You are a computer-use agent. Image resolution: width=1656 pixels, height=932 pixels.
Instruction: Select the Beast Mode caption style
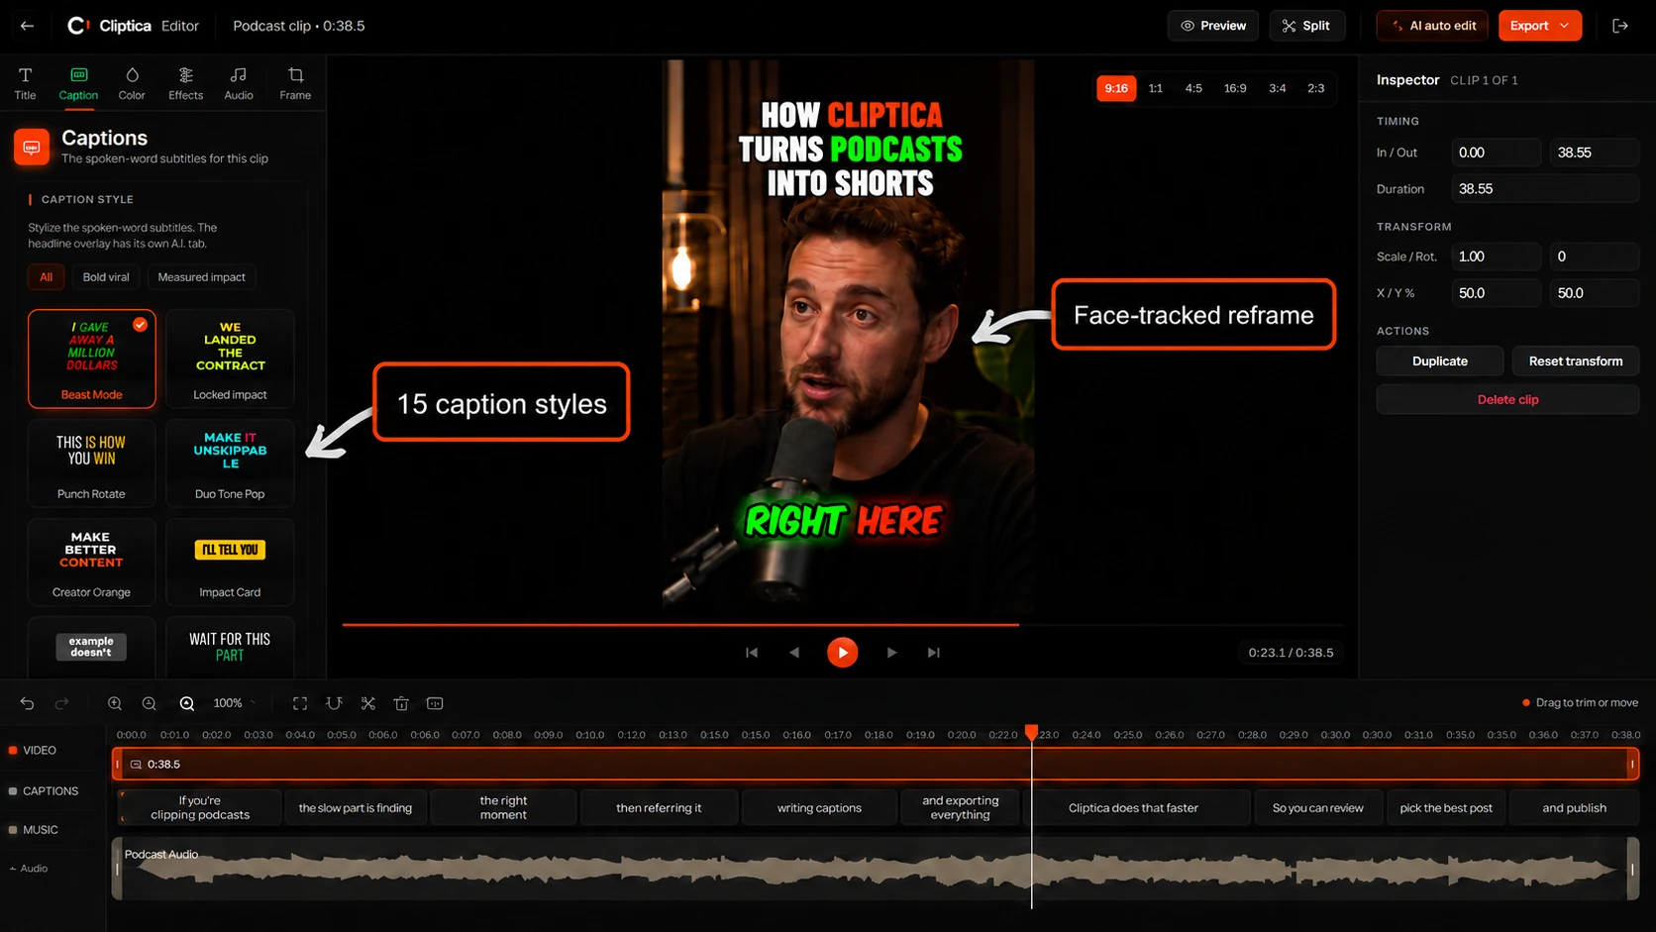(x=92, y=359)
